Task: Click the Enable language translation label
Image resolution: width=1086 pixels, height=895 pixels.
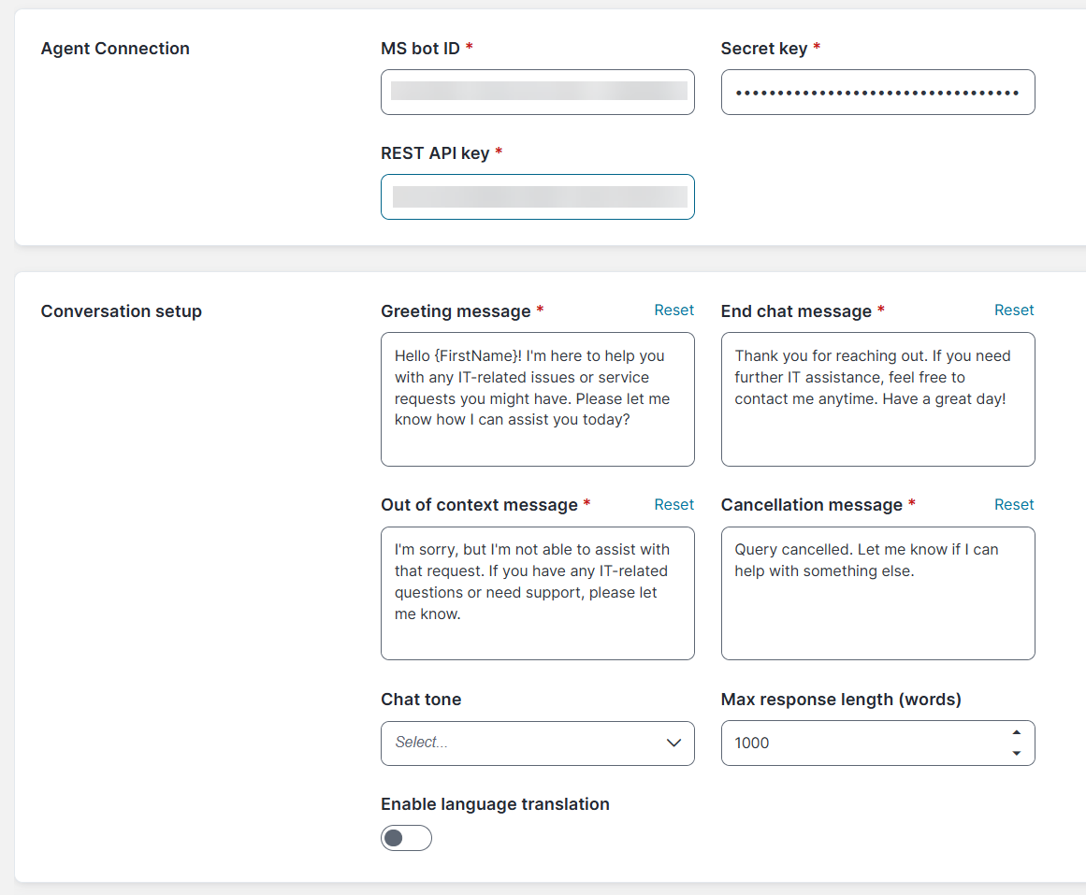Action: [x=495, y=804]
